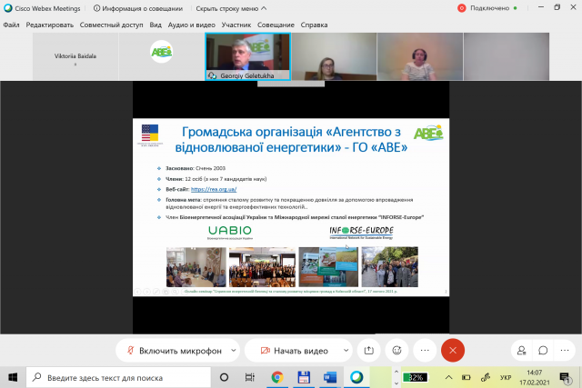Open the clock showing 14:07 17.02.2021
The image size is (582, 388).
pos(535,378)
